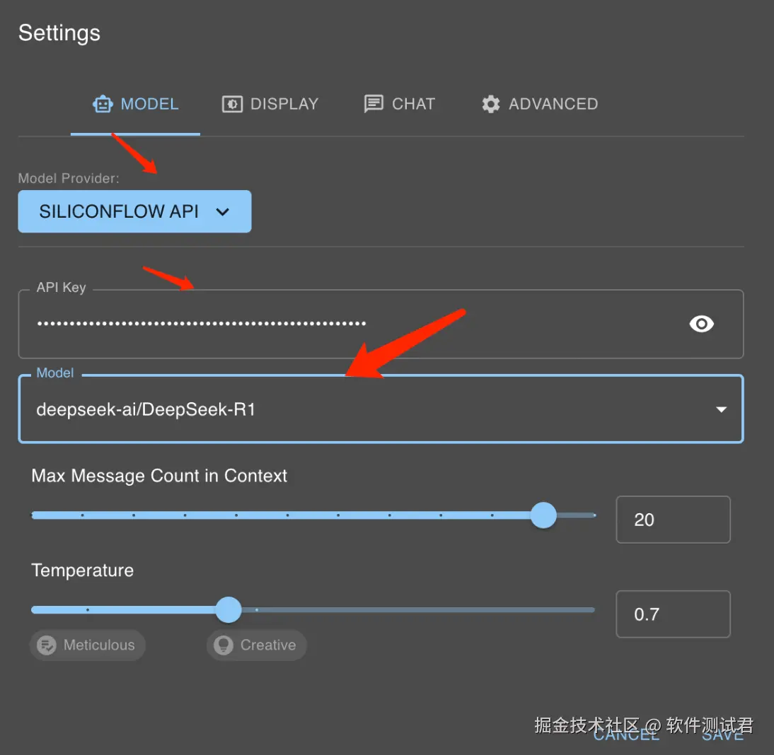This screenshot has width=774, height=755.
Task: Click the Max Message Count value field
Action: [x=674, y=520]
